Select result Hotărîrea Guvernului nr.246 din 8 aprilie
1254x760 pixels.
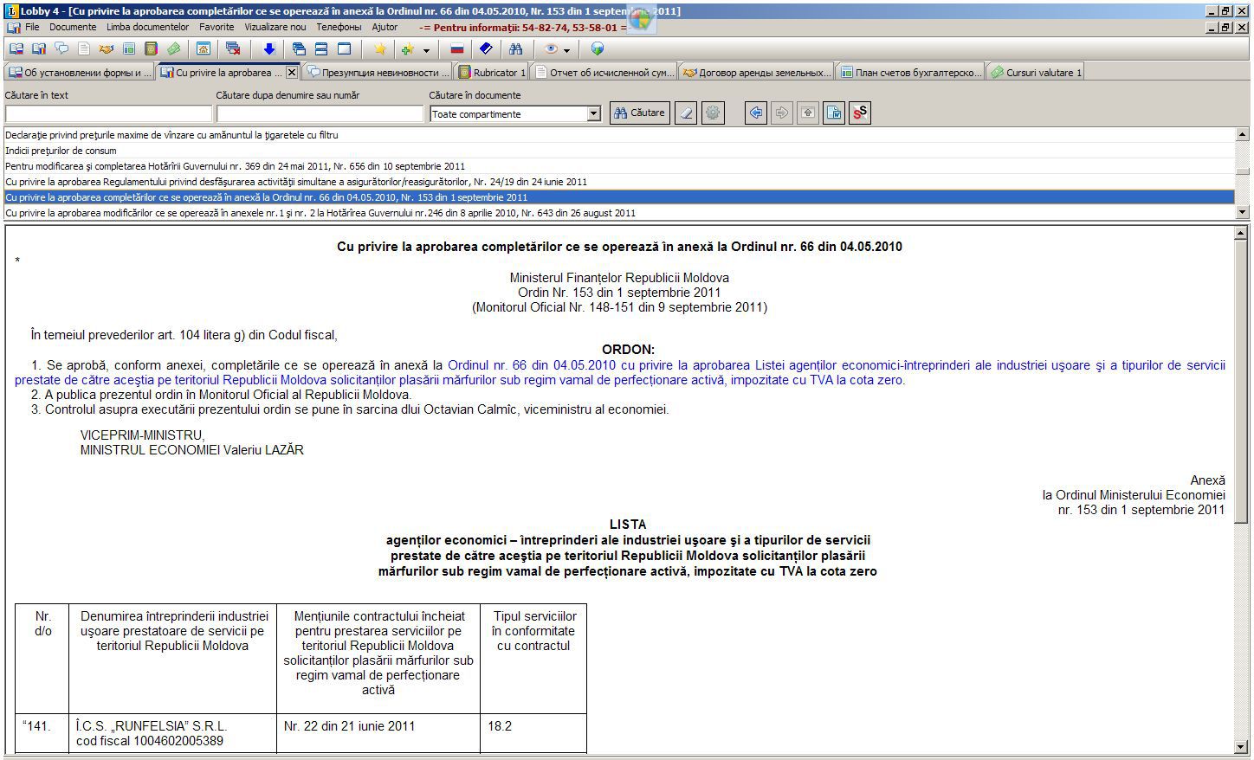click(x=619, y=213)
